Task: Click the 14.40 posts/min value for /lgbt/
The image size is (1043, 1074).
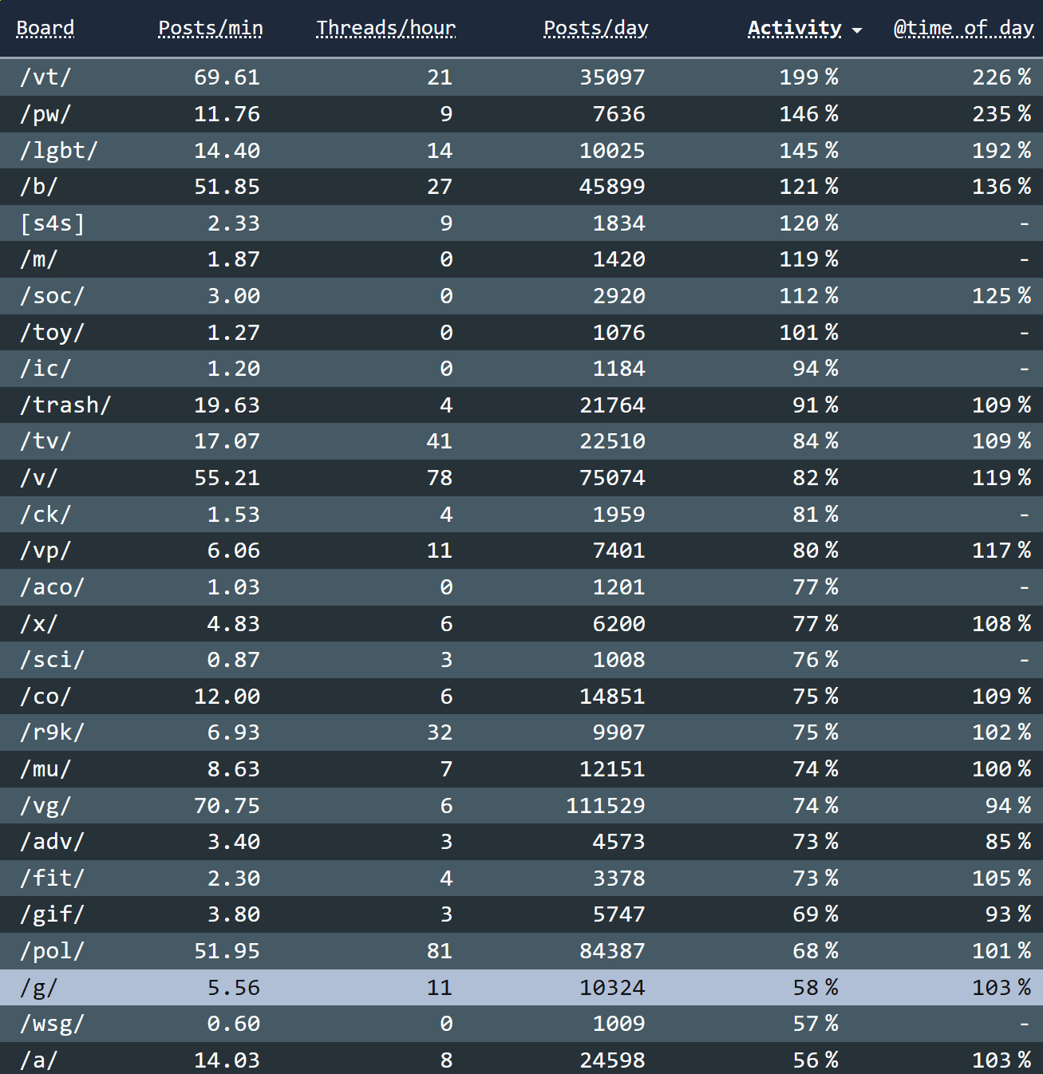Action: [227, 150]
